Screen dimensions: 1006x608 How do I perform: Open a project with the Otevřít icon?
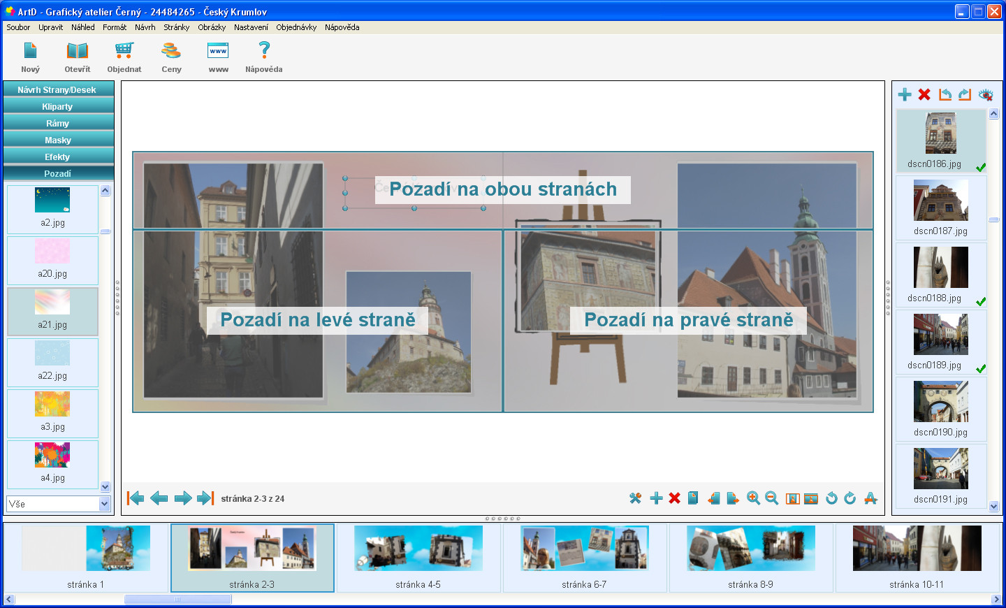[x=78, y=51]
